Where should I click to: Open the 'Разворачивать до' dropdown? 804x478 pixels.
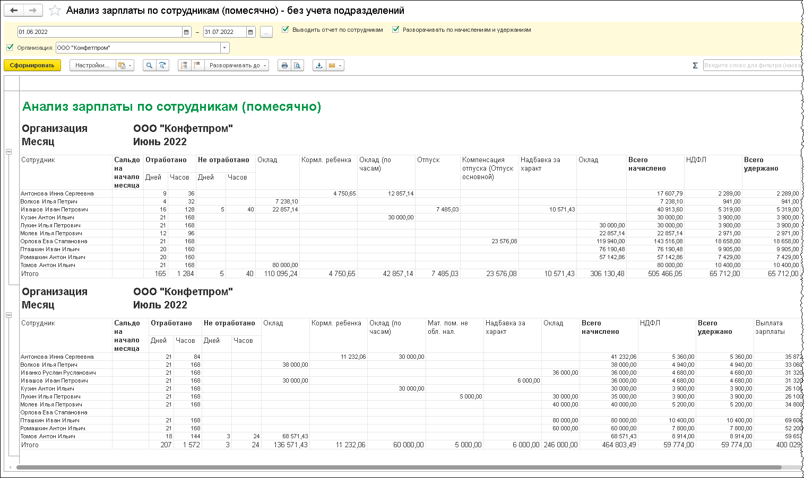(237, 65)
